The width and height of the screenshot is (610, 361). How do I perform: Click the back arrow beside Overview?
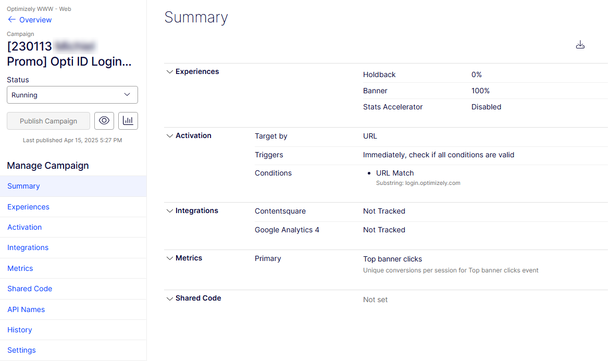[x=11, y=19]
